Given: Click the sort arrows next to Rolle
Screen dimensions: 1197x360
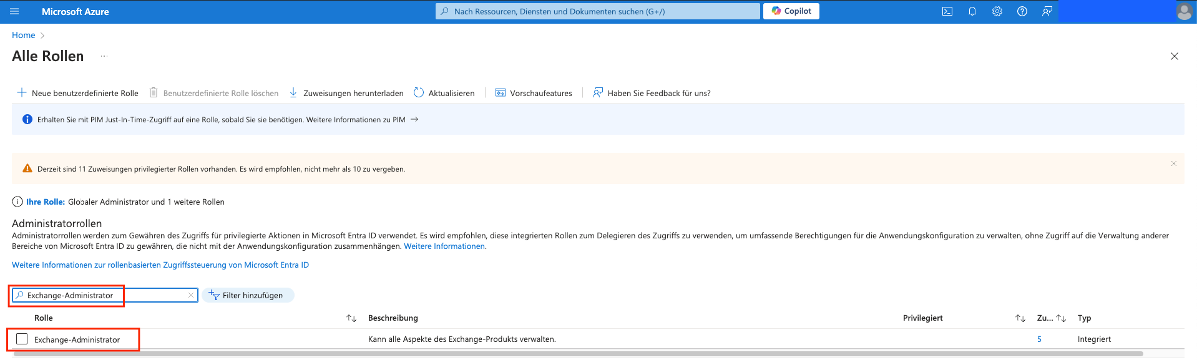Looking at the screenshot, I should [x=351, y=318].
